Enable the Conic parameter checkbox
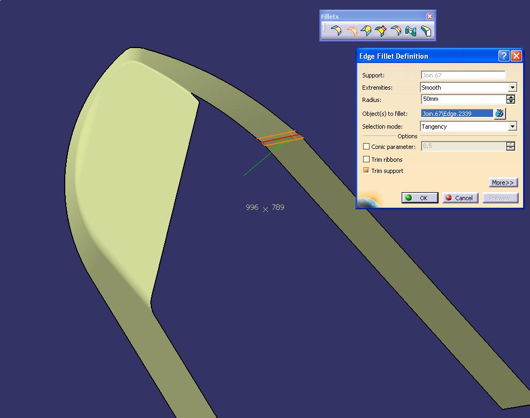The width and height of the screenshot is (530, 418). click(x=366, y=146)
